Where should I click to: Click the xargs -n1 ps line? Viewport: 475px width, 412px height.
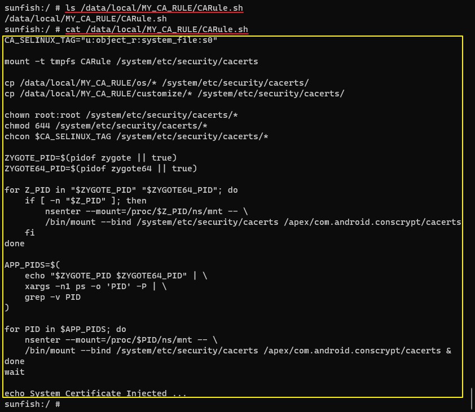pyautogui.click(x=95, y=286)
